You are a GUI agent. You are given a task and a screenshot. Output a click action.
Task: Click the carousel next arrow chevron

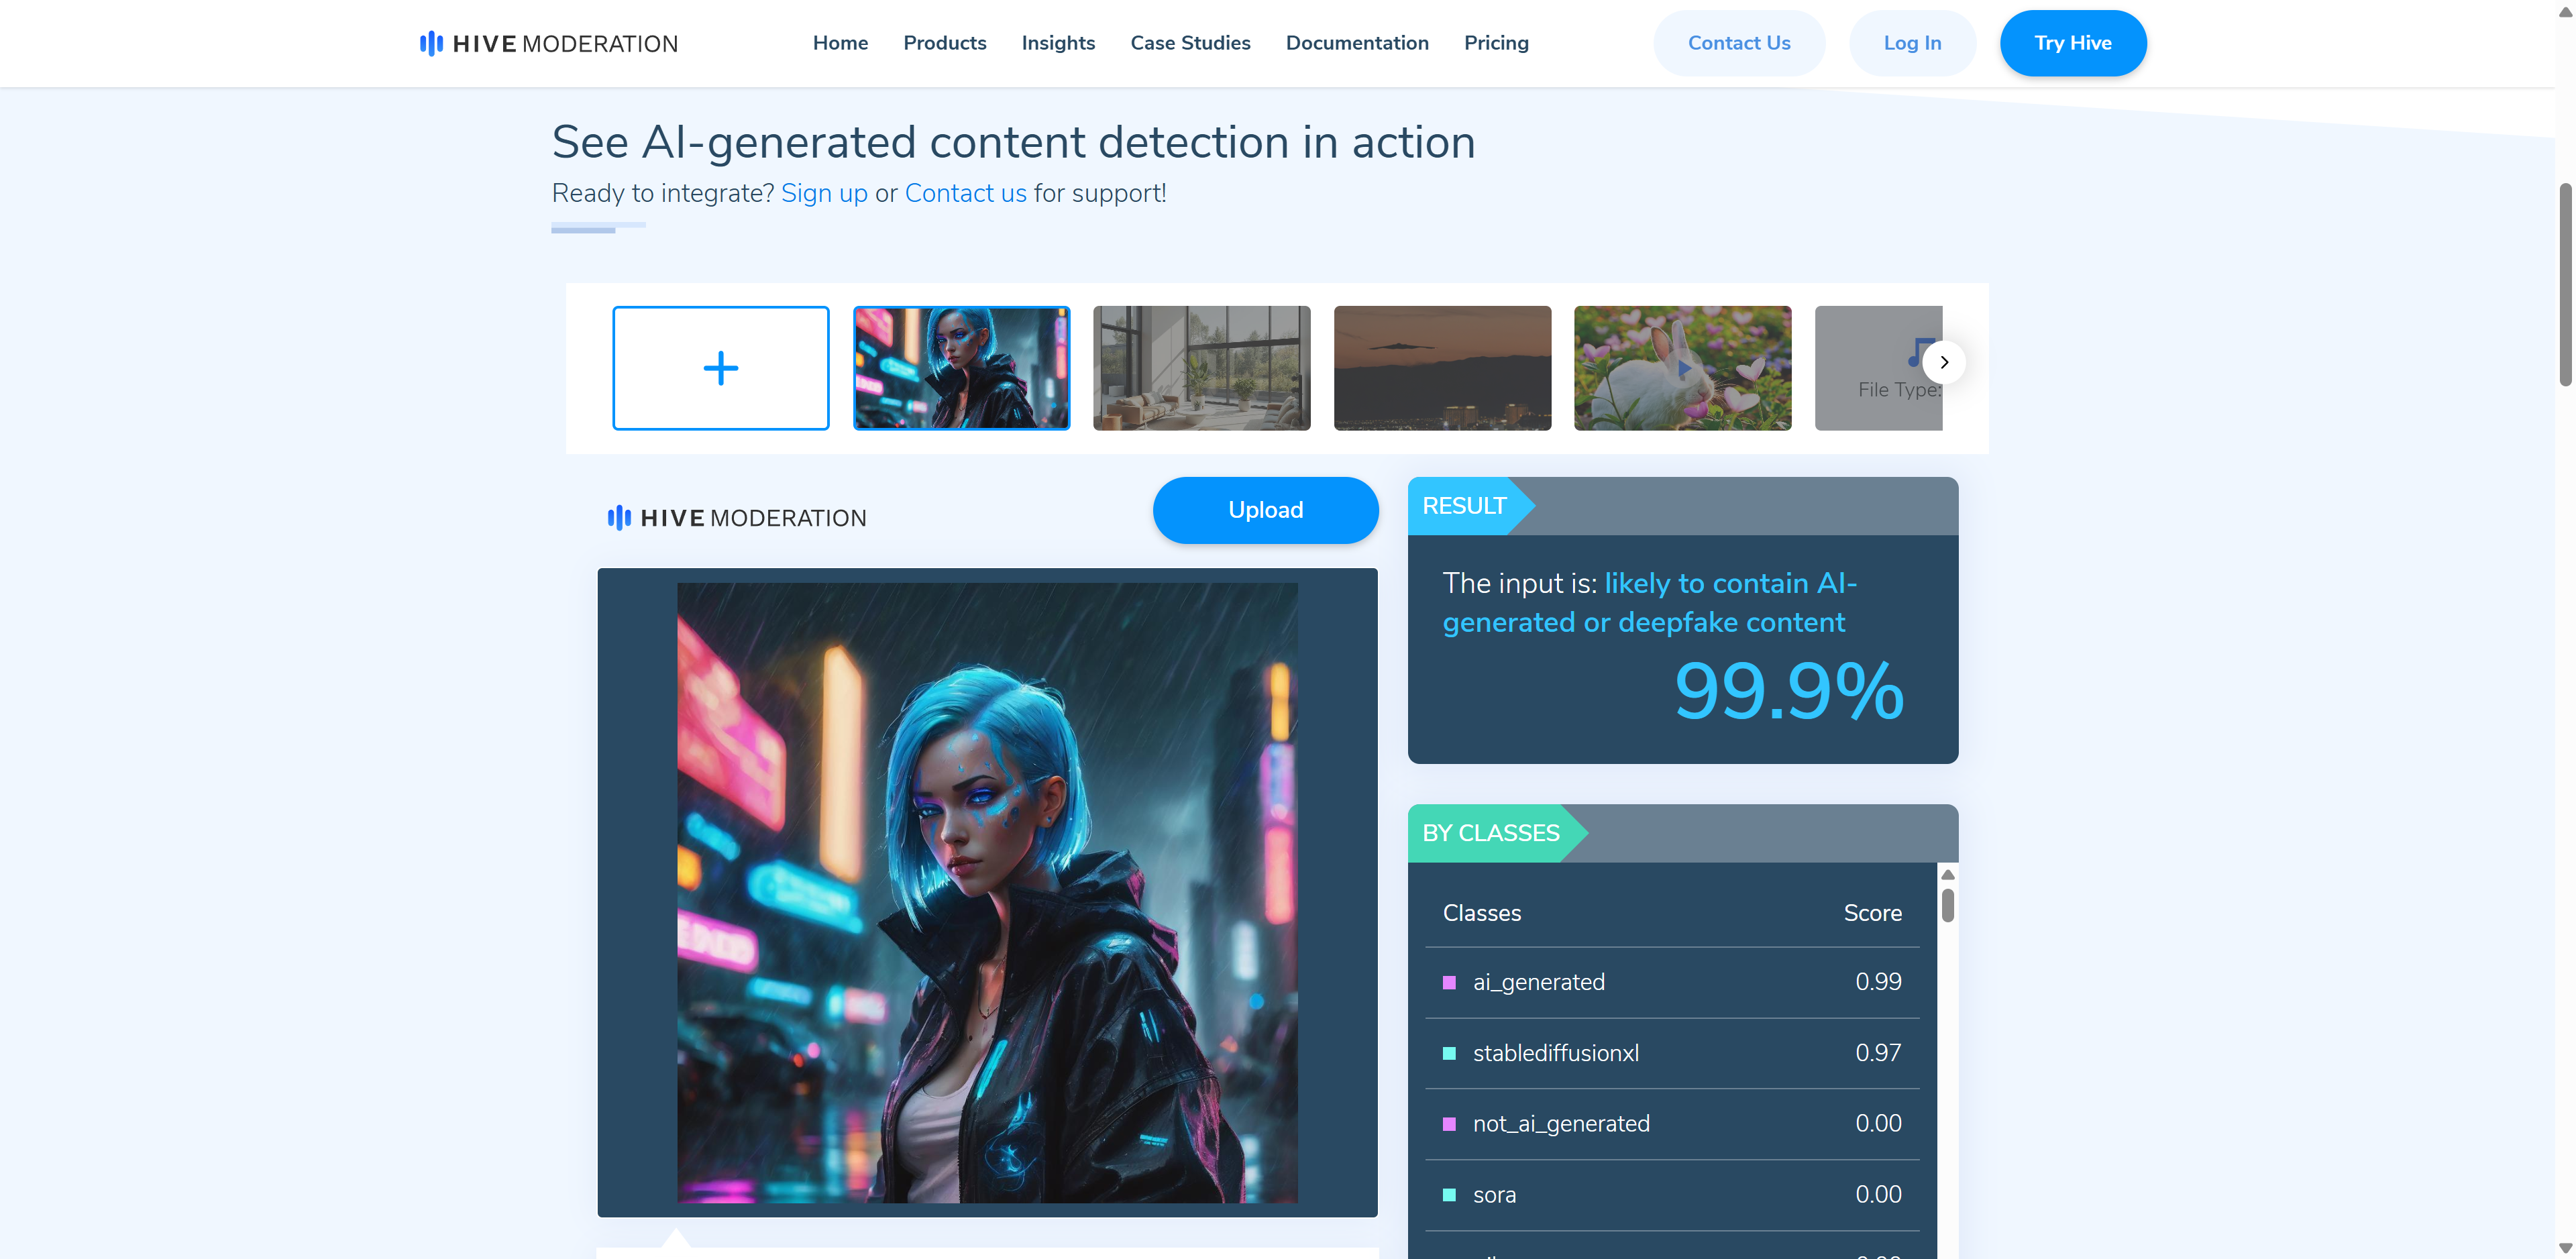tap(1943, 362)
